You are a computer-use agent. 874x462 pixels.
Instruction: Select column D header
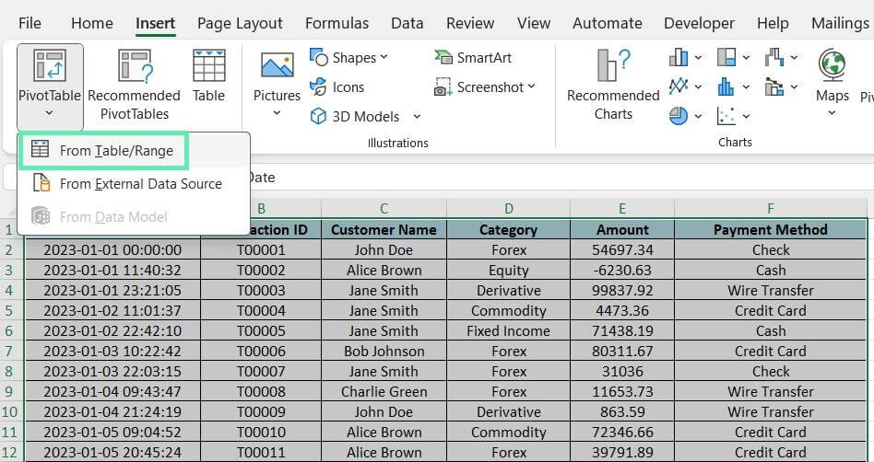point(508,209)
